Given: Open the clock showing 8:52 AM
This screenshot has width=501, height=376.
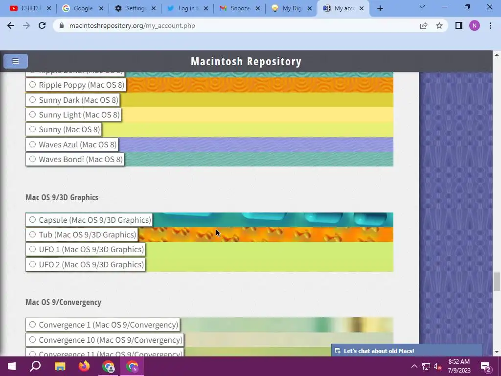Looking at the screenshot, I should tap(459, 366).
